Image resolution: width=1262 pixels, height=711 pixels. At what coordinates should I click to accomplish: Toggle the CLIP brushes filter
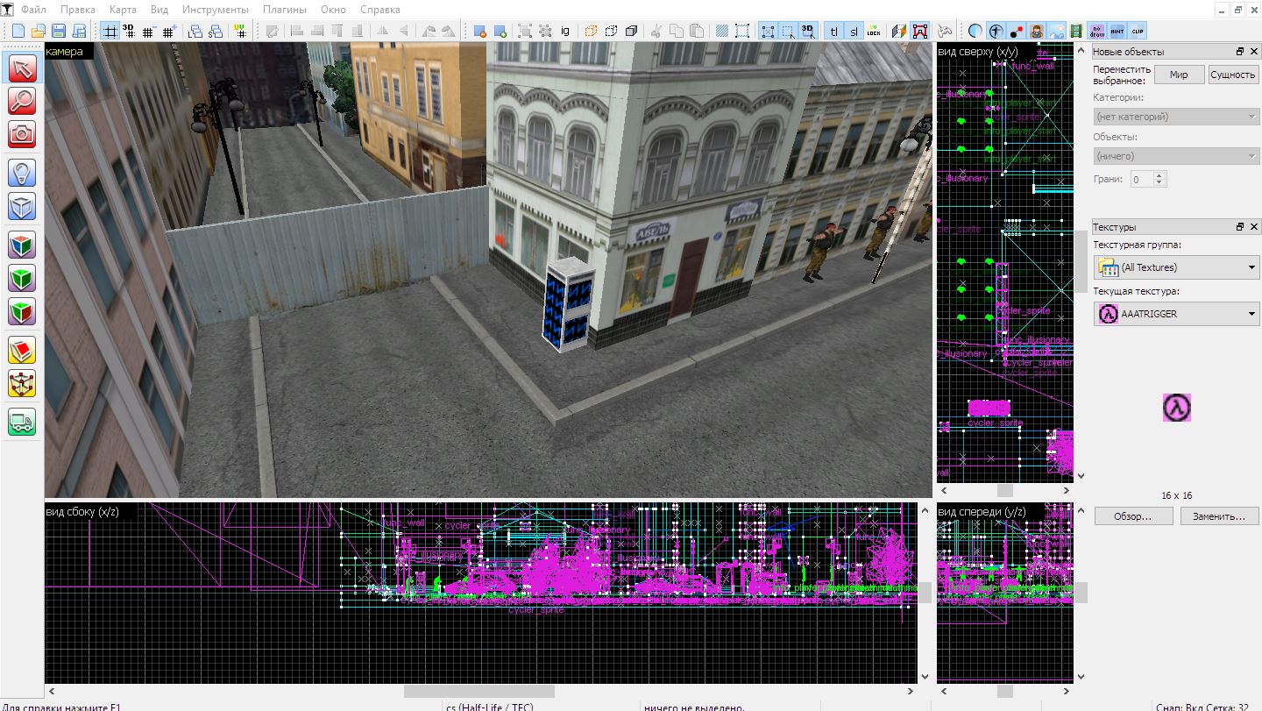point(1138,31)
